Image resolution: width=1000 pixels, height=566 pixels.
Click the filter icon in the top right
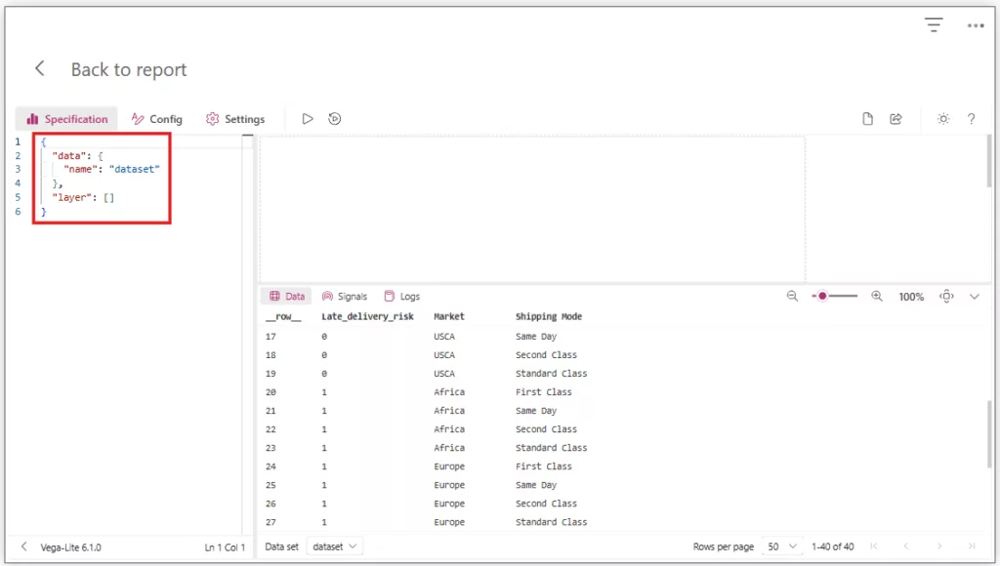click(935, 25)
